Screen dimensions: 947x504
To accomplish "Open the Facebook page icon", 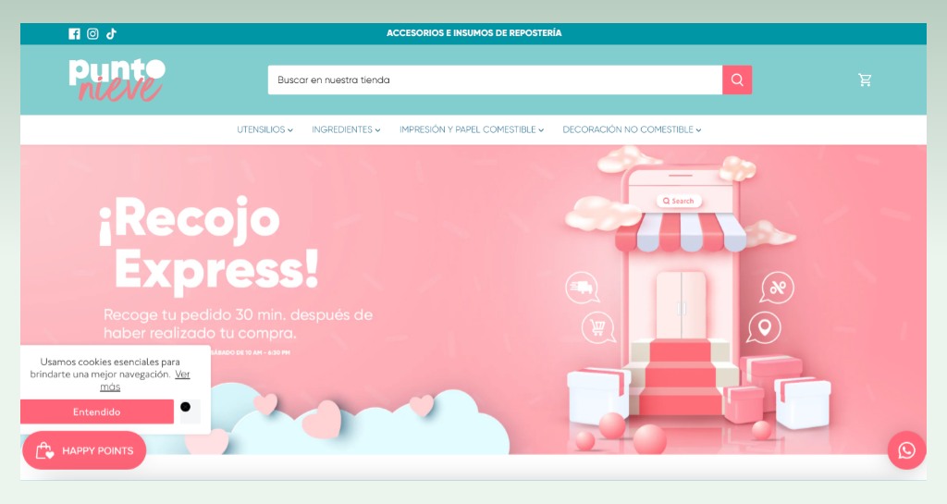I will tap(74, 34).
